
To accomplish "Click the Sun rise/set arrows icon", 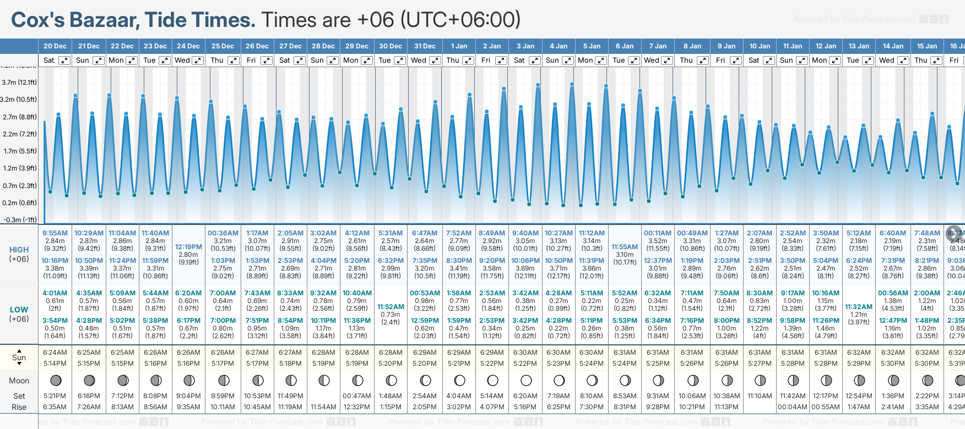I will click(19, 358).
